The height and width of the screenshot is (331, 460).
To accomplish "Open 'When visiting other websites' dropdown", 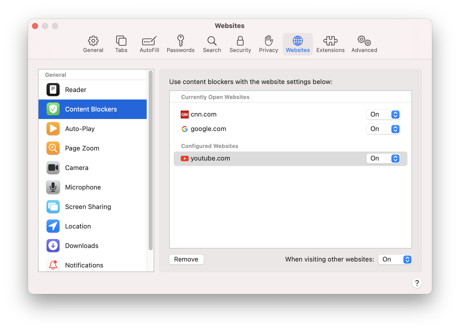I will pos(395,259).
